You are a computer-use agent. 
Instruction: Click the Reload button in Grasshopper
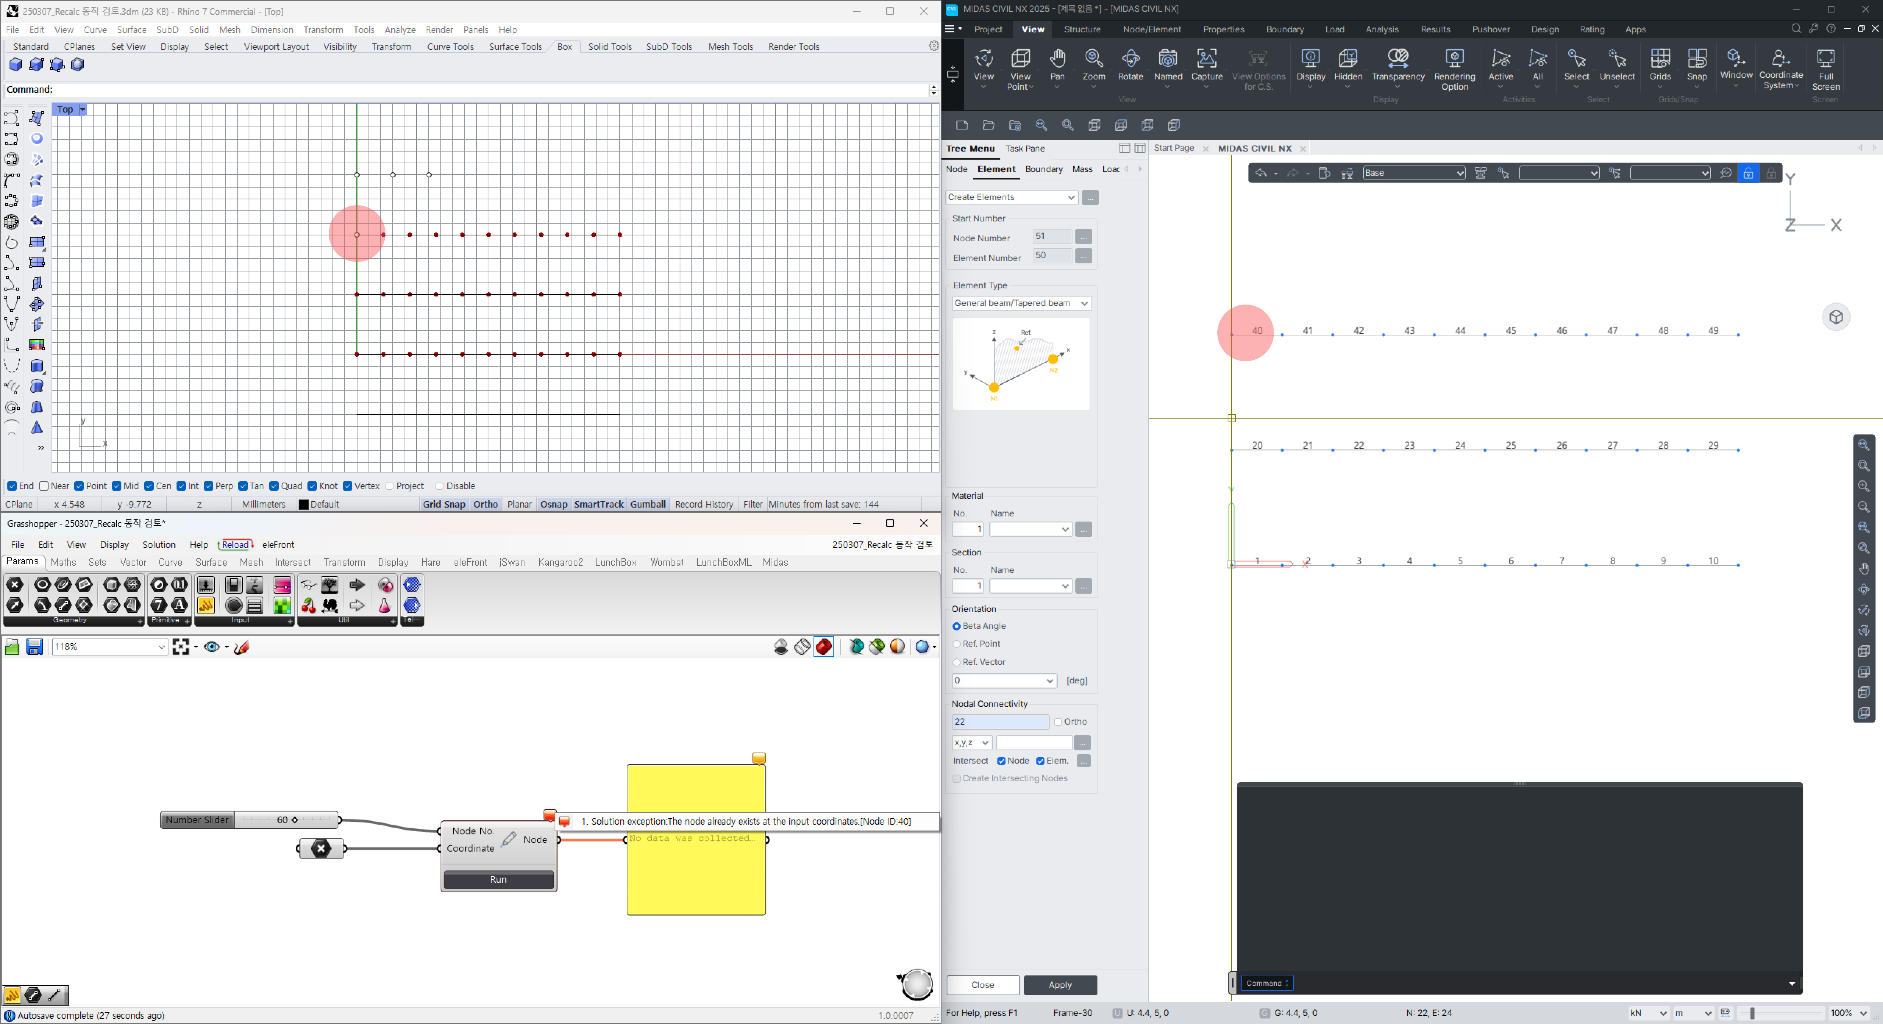235,544
